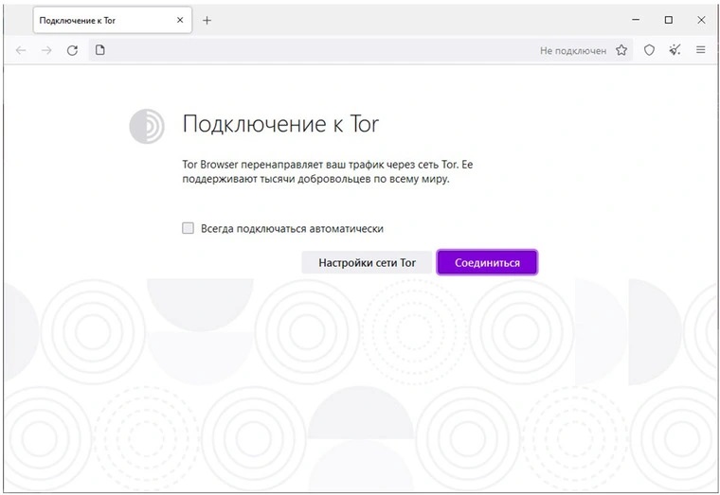Open the security level shield icon
Screen dimensions: 720x495
pos(649,50)
